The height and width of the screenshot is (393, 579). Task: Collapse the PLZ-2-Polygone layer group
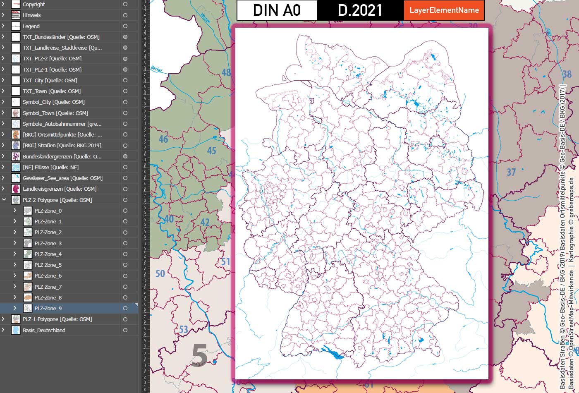(3, 199)
